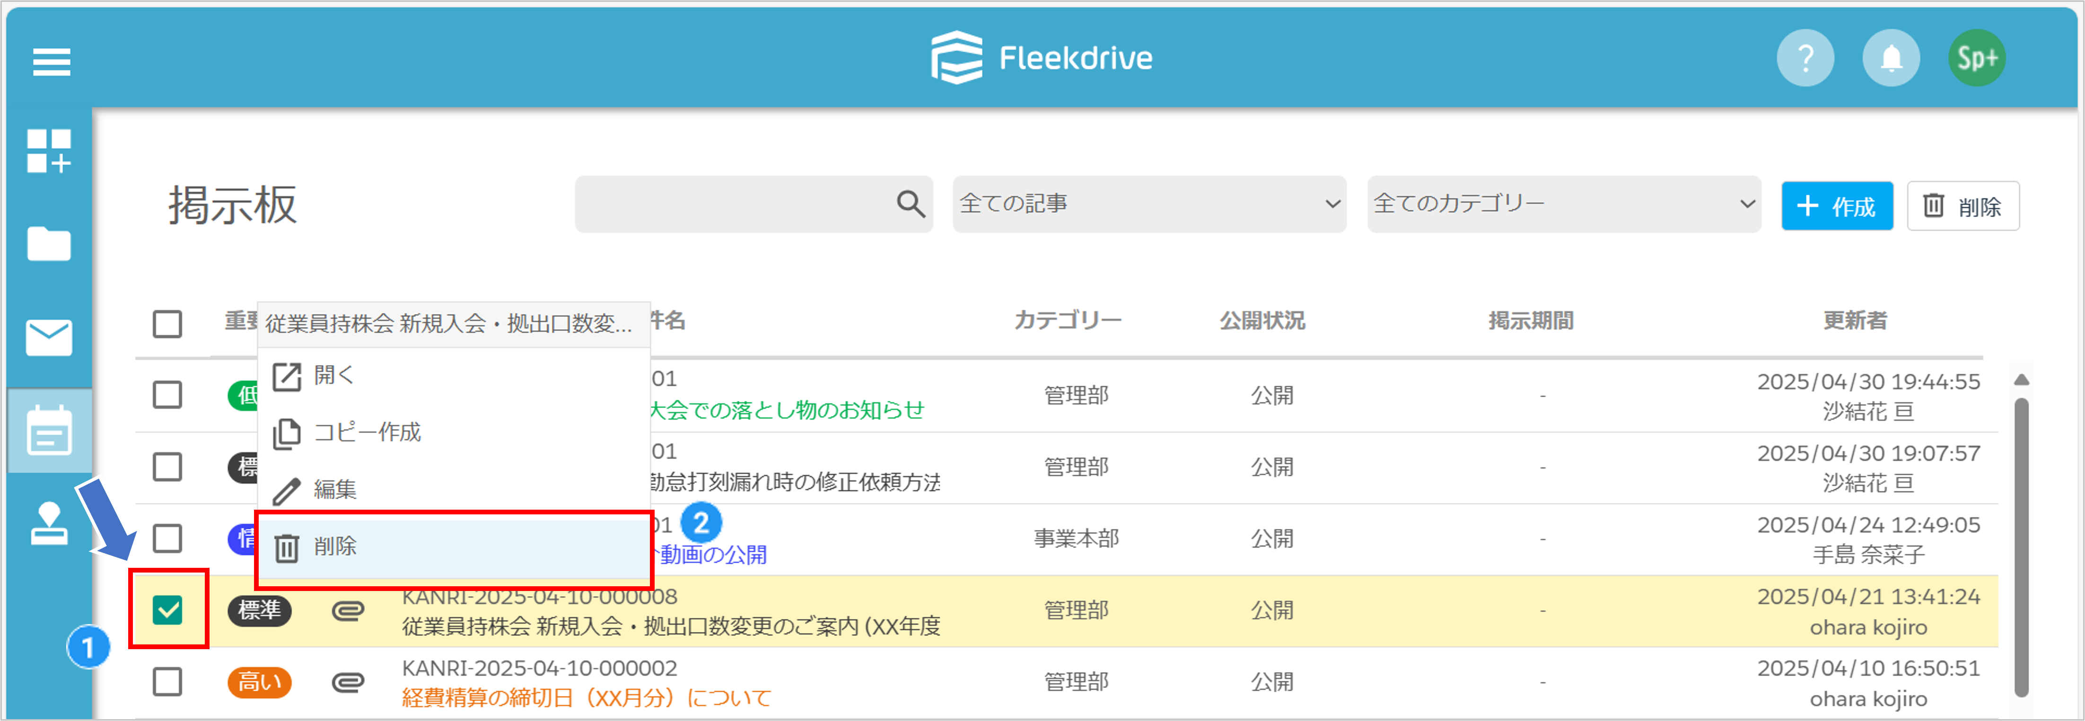Screen dimensions: 2085x721
Task: Expand the 全てのカテゴリー dropdown
Action: pos(1564,204)
